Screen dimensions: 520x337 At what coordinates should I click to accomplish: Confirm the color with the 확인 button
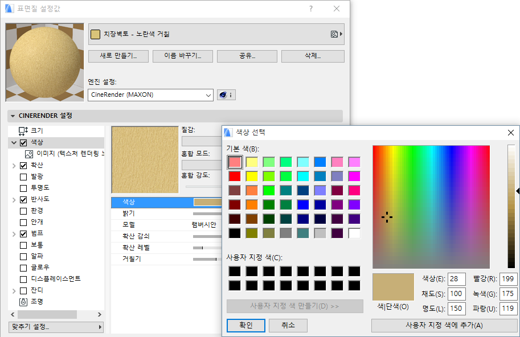(x=245, y=325)
